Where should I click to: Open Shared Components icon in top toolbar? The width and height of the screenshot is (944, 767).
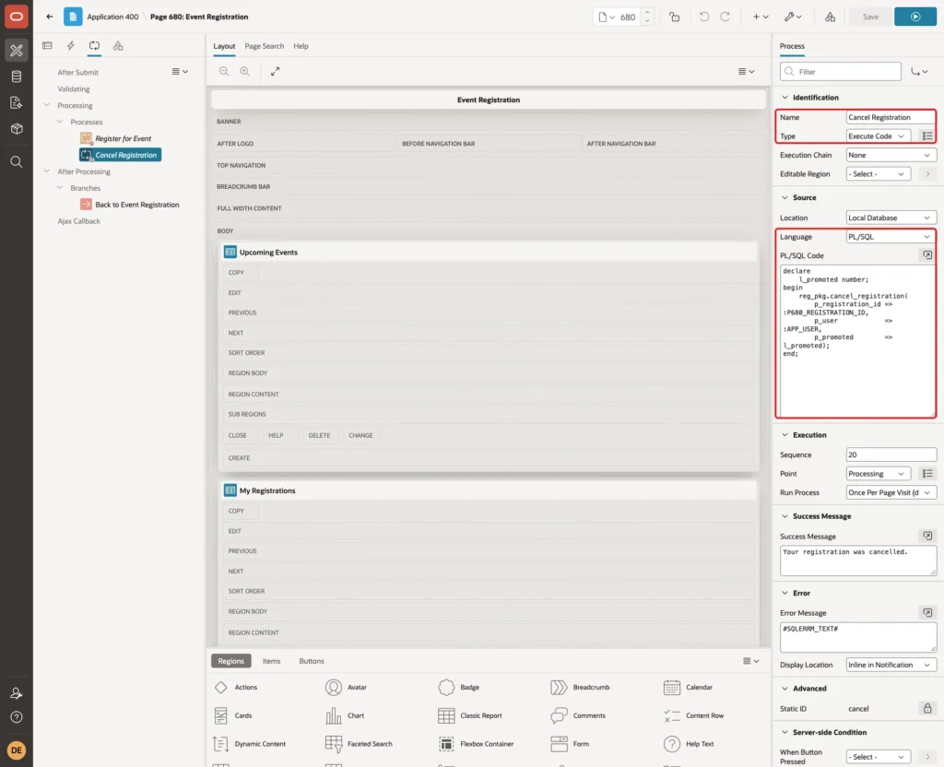point(830,17)
